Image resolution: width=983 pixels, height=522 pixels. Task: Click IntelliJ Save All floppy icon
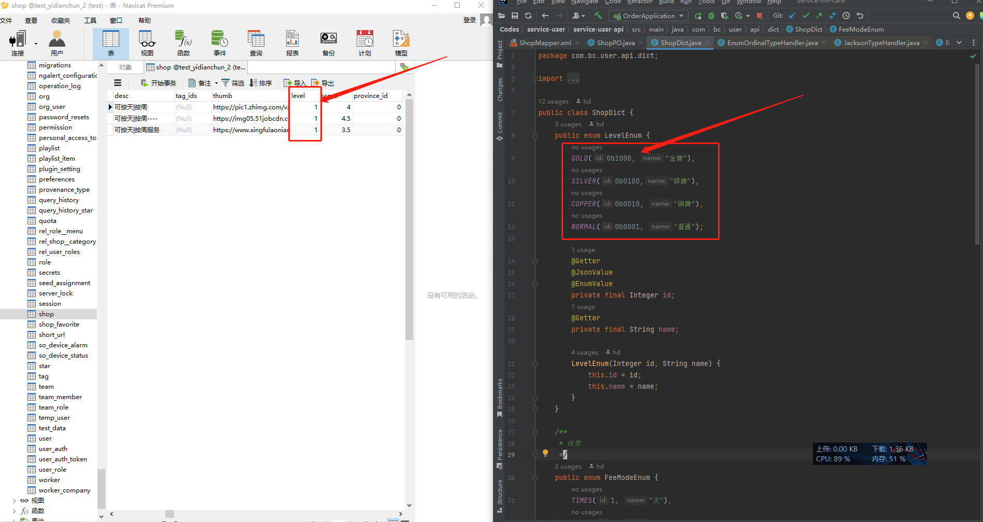click(515, 16)
